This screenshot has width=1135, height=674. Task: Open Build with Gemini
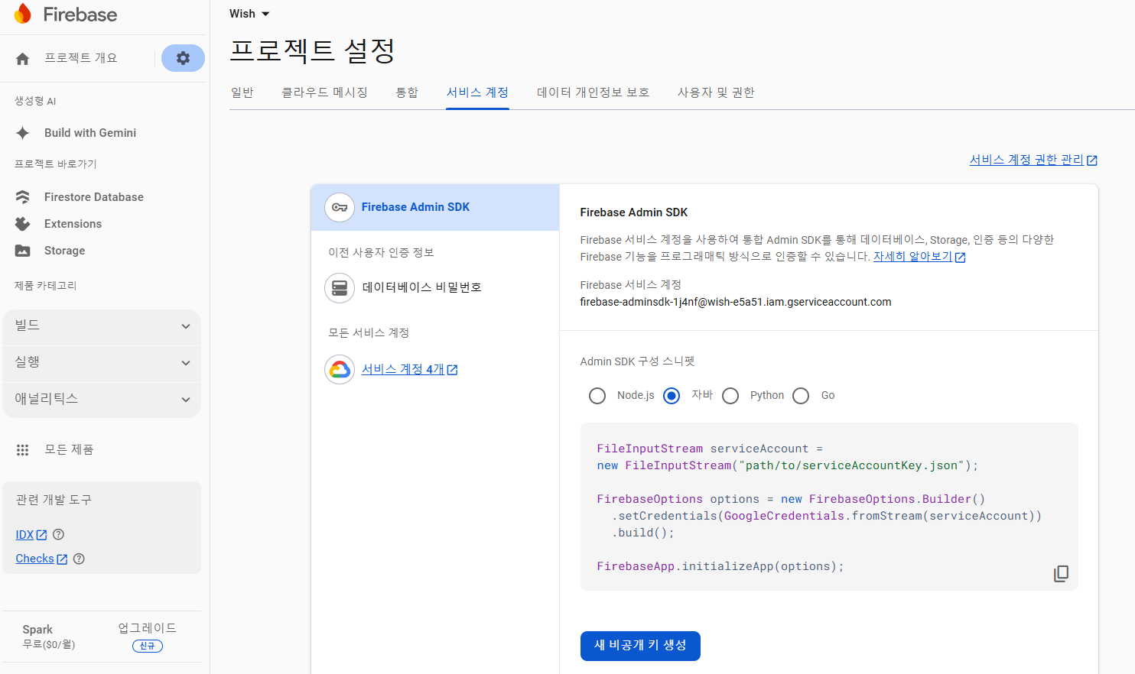(90, 133)
